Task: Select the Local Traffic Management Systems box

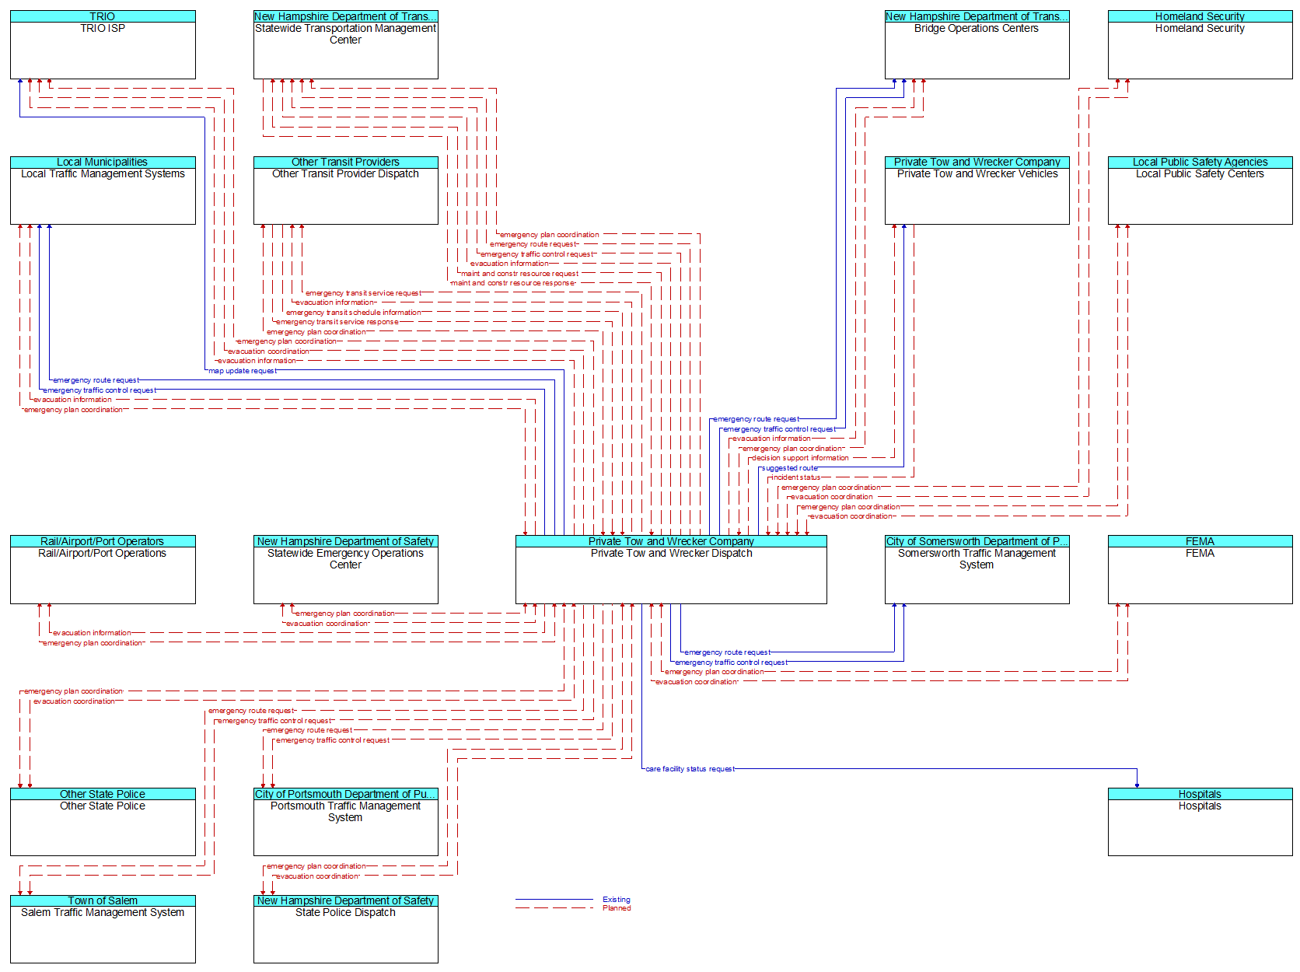Action: tap(103, 191)
